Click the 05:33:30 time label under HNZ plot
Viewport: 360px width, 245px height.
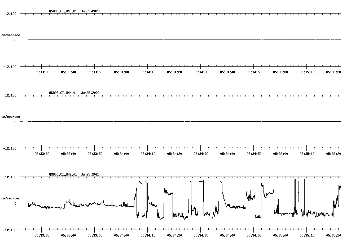(42, 235)
